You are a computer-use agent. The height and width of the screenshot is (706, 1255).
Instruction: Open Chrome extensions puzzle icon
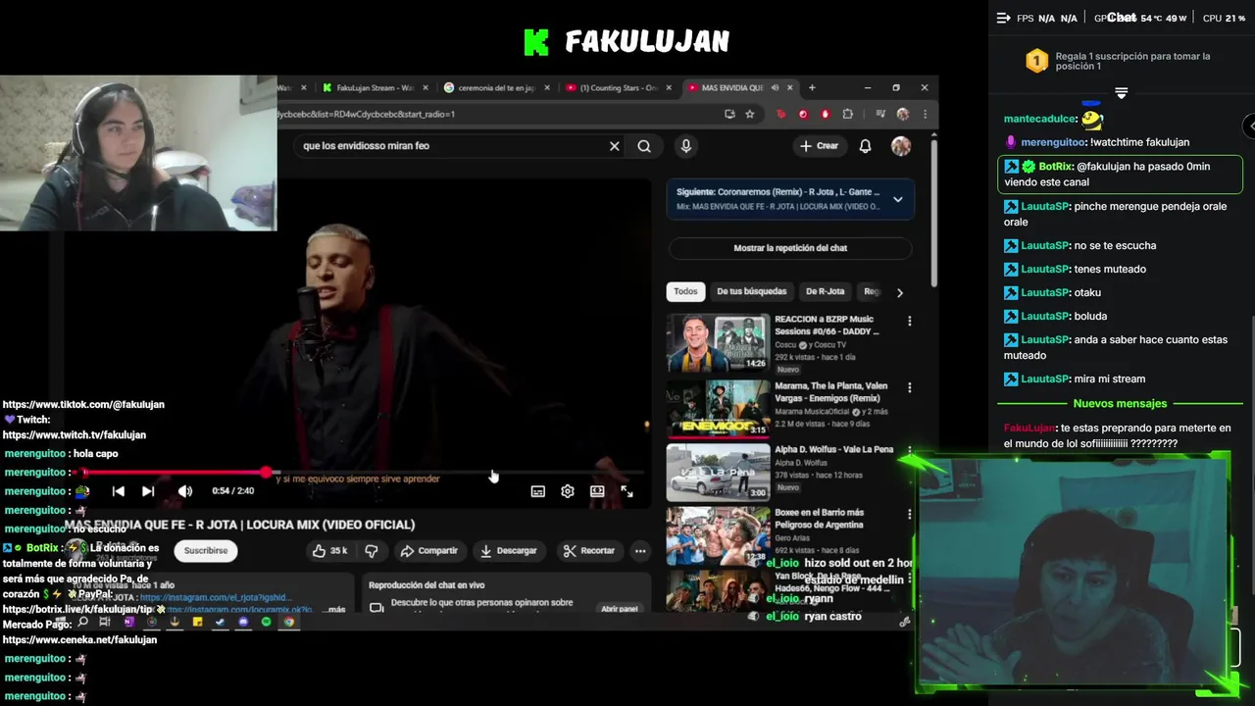(847, 114)
